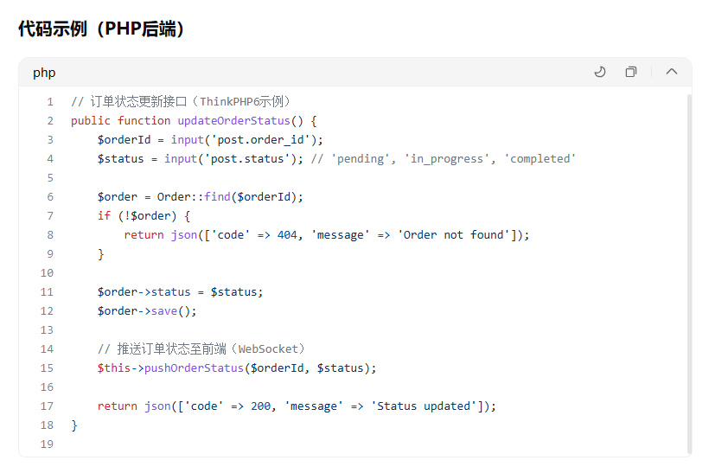Click the vertical scrollbar of the code block
Screen dimensions: 715x473
point(689,259)
